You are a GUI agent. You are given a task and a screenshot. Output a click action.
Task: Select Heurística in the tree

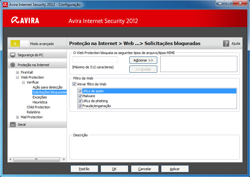coord(40,102)
